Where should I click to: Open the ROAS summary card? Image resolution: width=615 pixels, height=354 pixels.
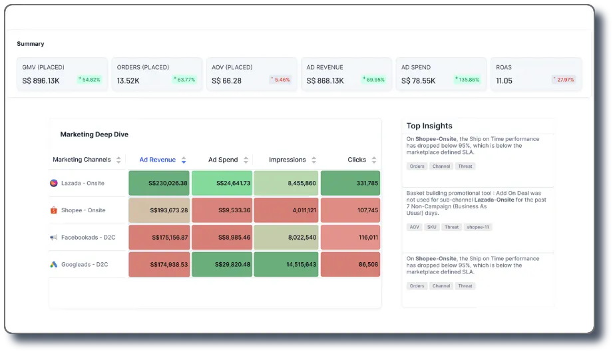(x=536, y=74)
